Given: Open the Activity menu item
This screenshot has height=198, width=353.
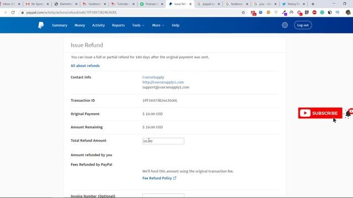Looking at the screenshot, I should pos(98,25).
